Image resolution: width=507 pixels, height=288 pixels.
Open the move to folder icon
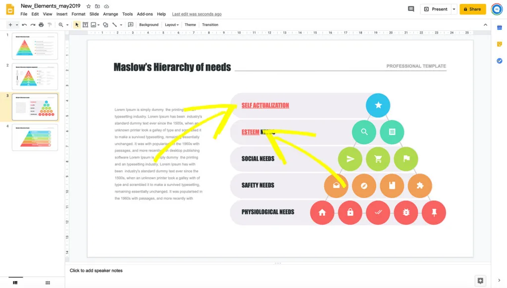(98, 6)
